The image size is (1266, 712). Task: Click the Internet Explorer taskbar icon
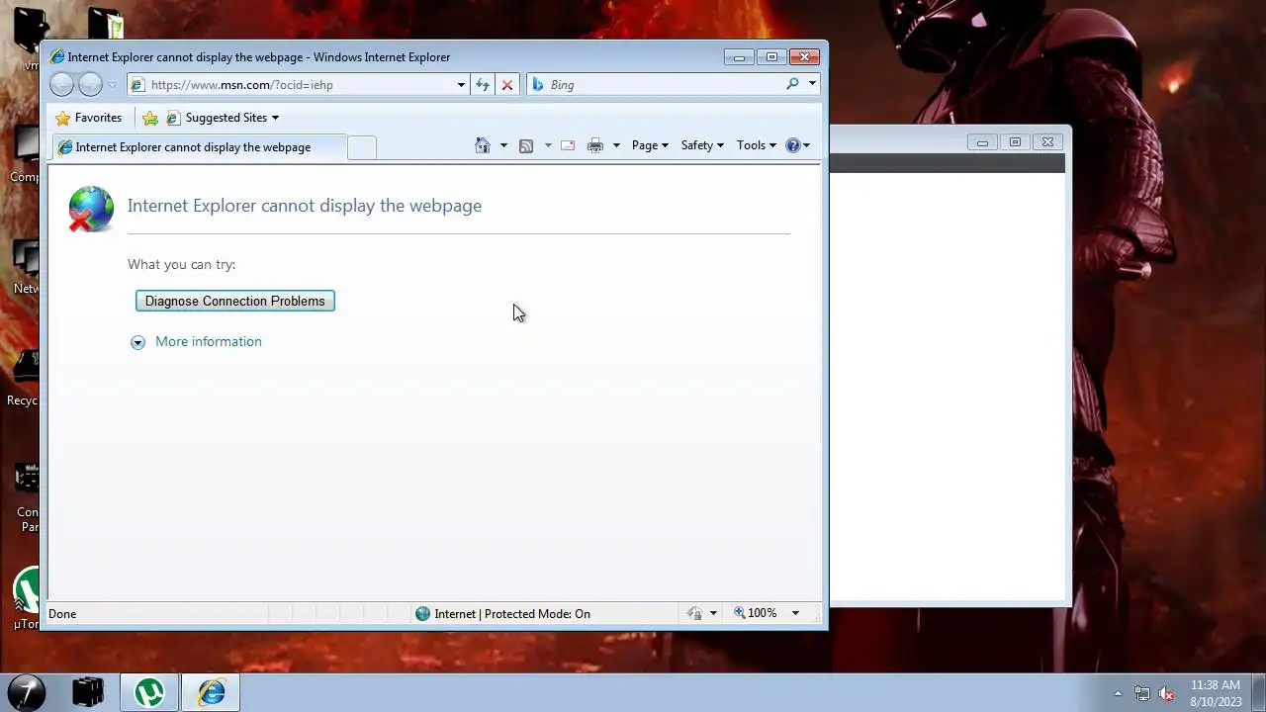[x=211, y=692]
